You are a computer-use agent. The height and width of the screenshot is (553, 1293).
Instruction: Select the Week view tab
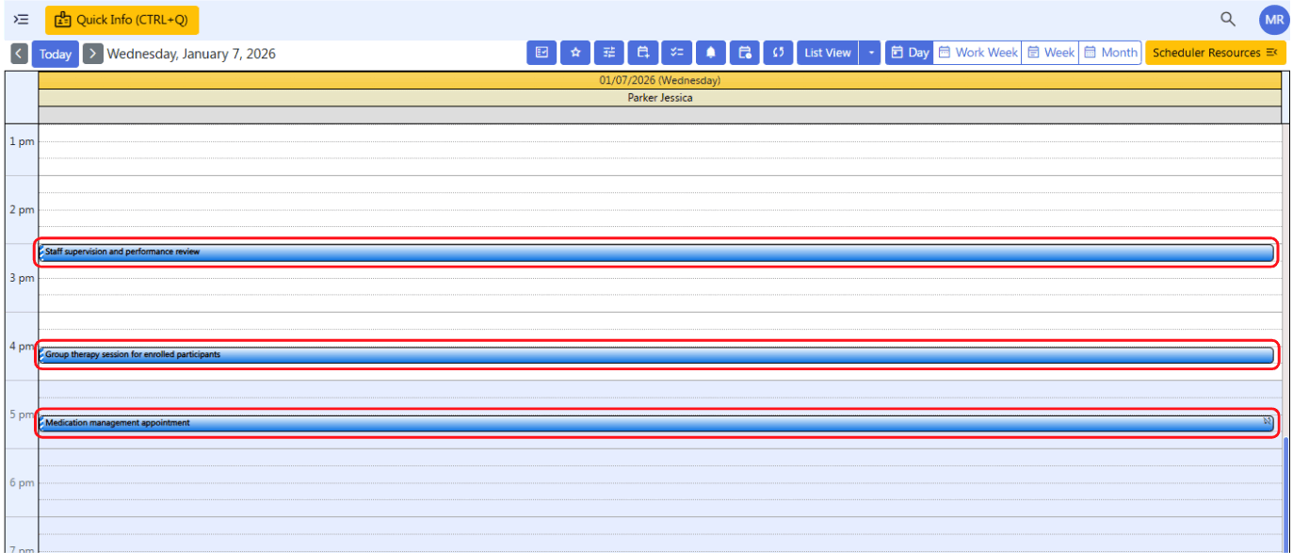1050,53
